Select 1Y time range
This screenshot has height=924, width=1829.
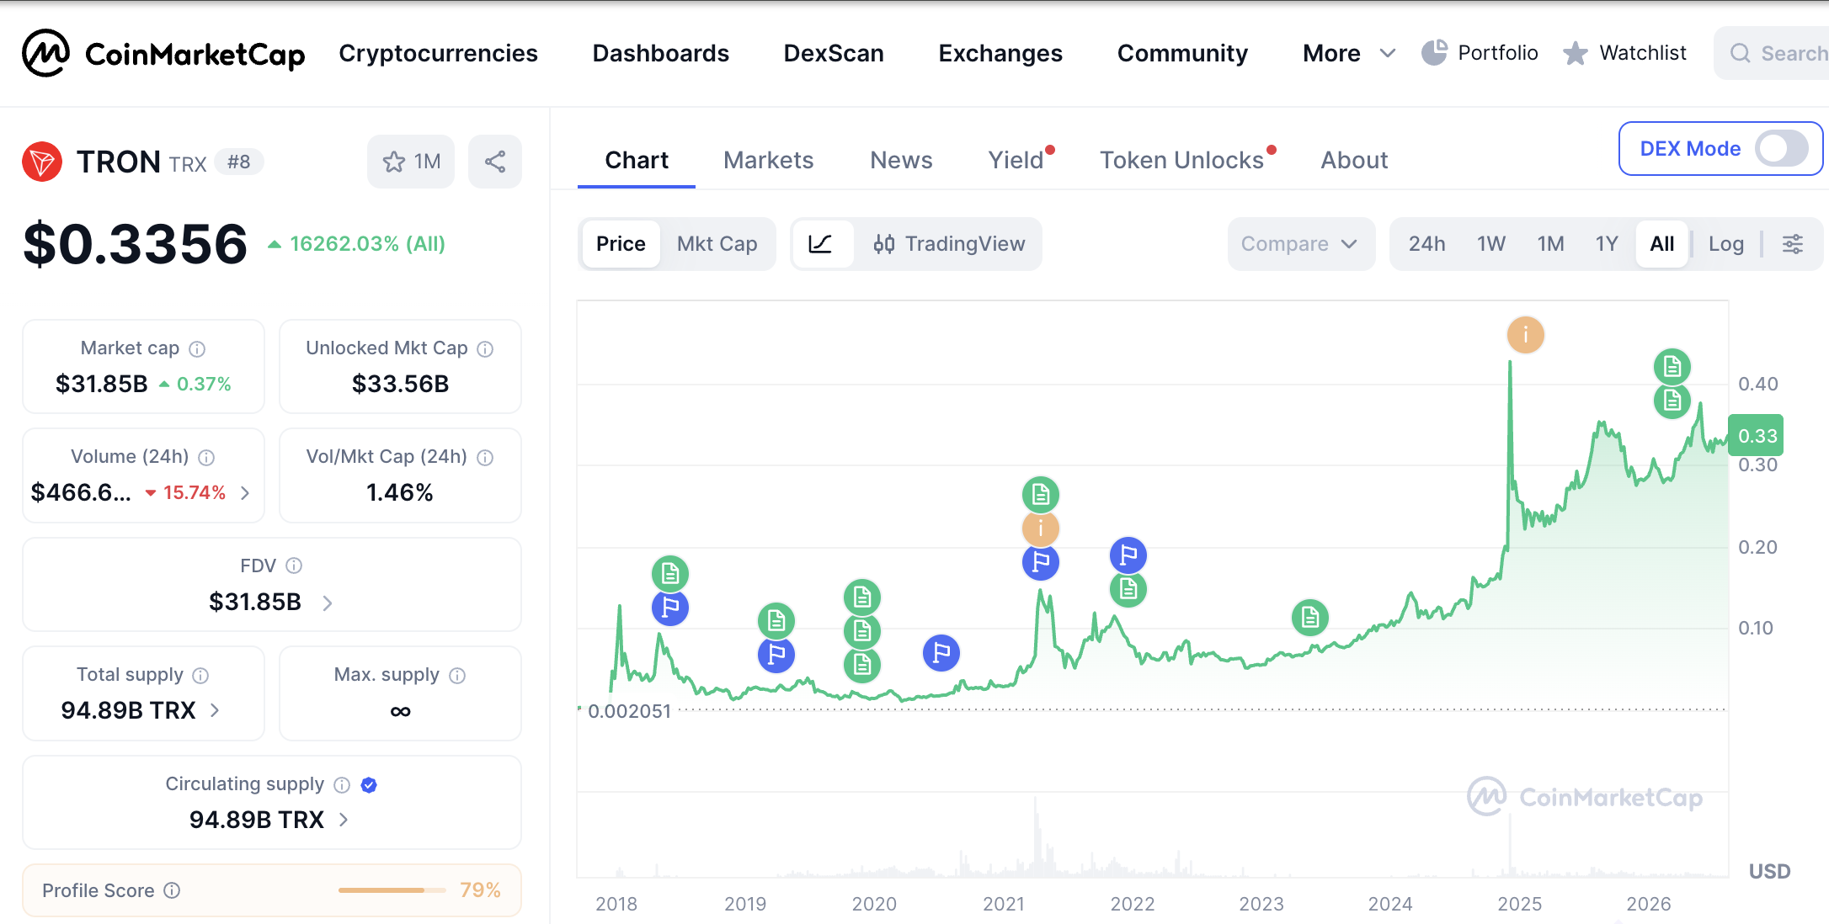[x=1607, y=244]
